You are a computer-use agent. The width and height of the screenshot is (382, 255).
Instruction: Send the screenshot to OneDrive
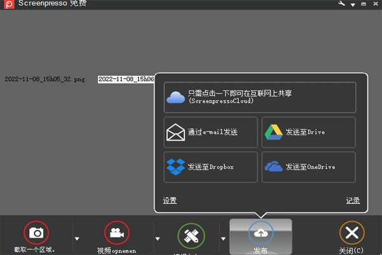point(309,167)
